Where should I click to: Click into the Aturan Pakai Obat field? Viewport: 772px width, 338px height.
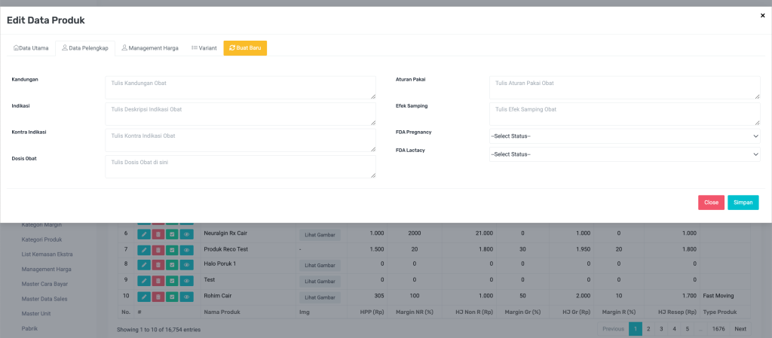tap(624, 87)
